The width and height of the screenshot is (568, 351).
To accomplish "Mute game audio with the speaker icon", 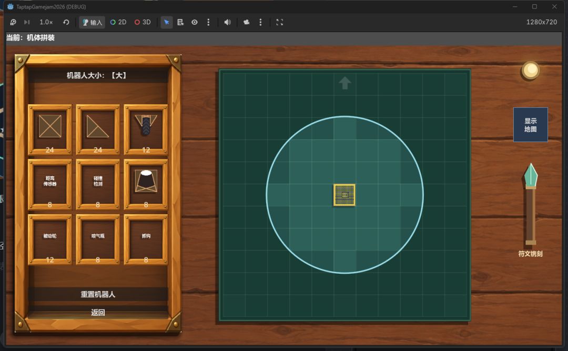I will click(x=227, y=22).
